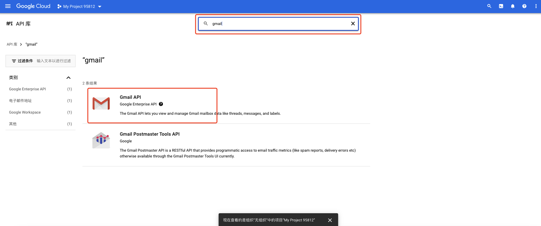Filter by Google Enterprise API category
The height and width of the screenshot is (226, 541).
coord(27,89)
